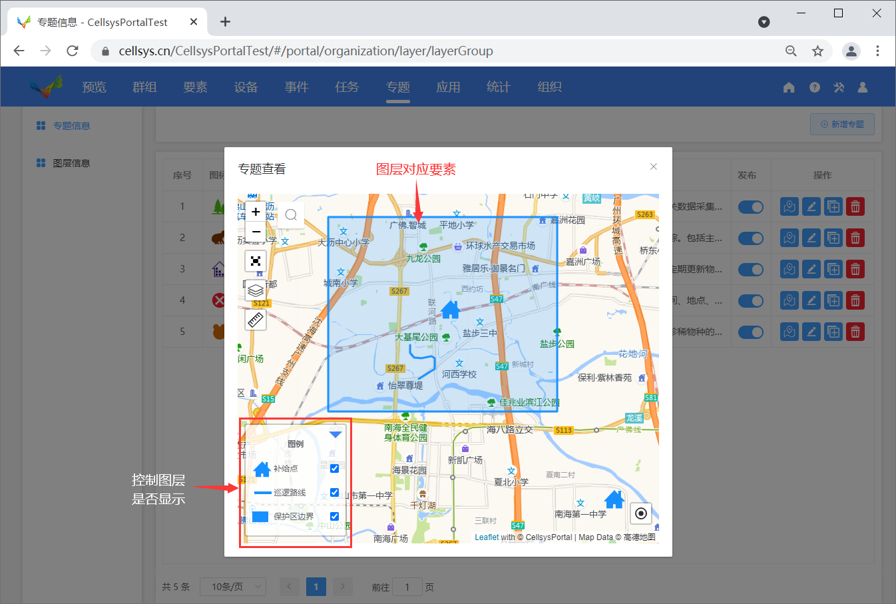The height and width of the screenshot is (604, 896).
Task: Toggle publish switch for row 2
Action: click(x=750, y=238)
